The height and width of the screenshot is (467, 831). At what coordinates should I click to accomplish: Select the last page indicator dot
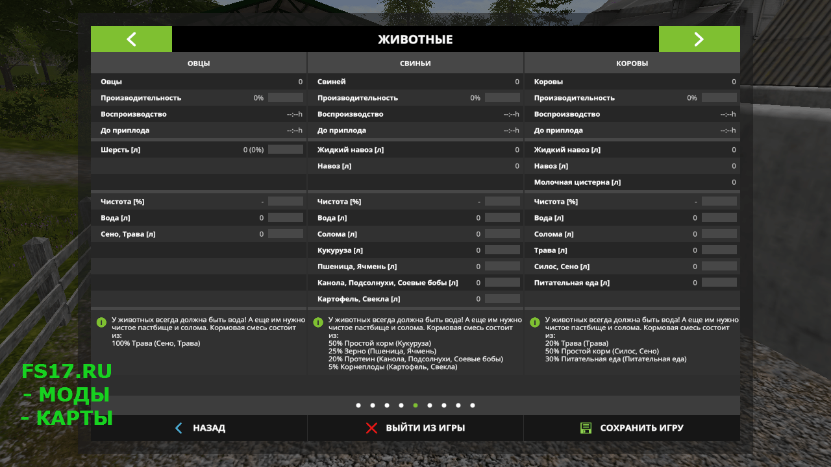click(x=473, y=405)
